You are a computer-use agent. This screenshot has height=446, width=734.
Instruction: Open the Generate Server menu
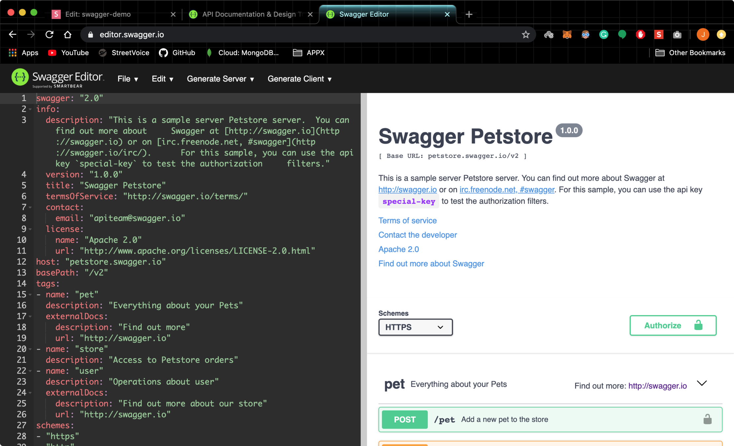click(x=220, y=79)
